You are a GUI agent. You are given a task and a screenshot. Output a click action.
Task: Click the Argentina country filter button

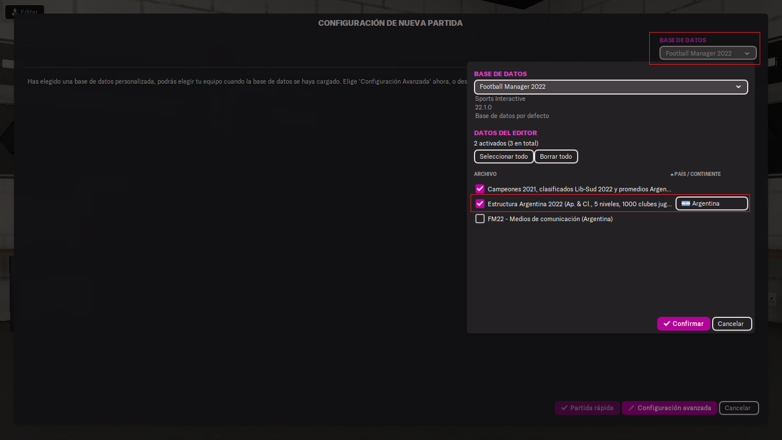click(712, 203)
